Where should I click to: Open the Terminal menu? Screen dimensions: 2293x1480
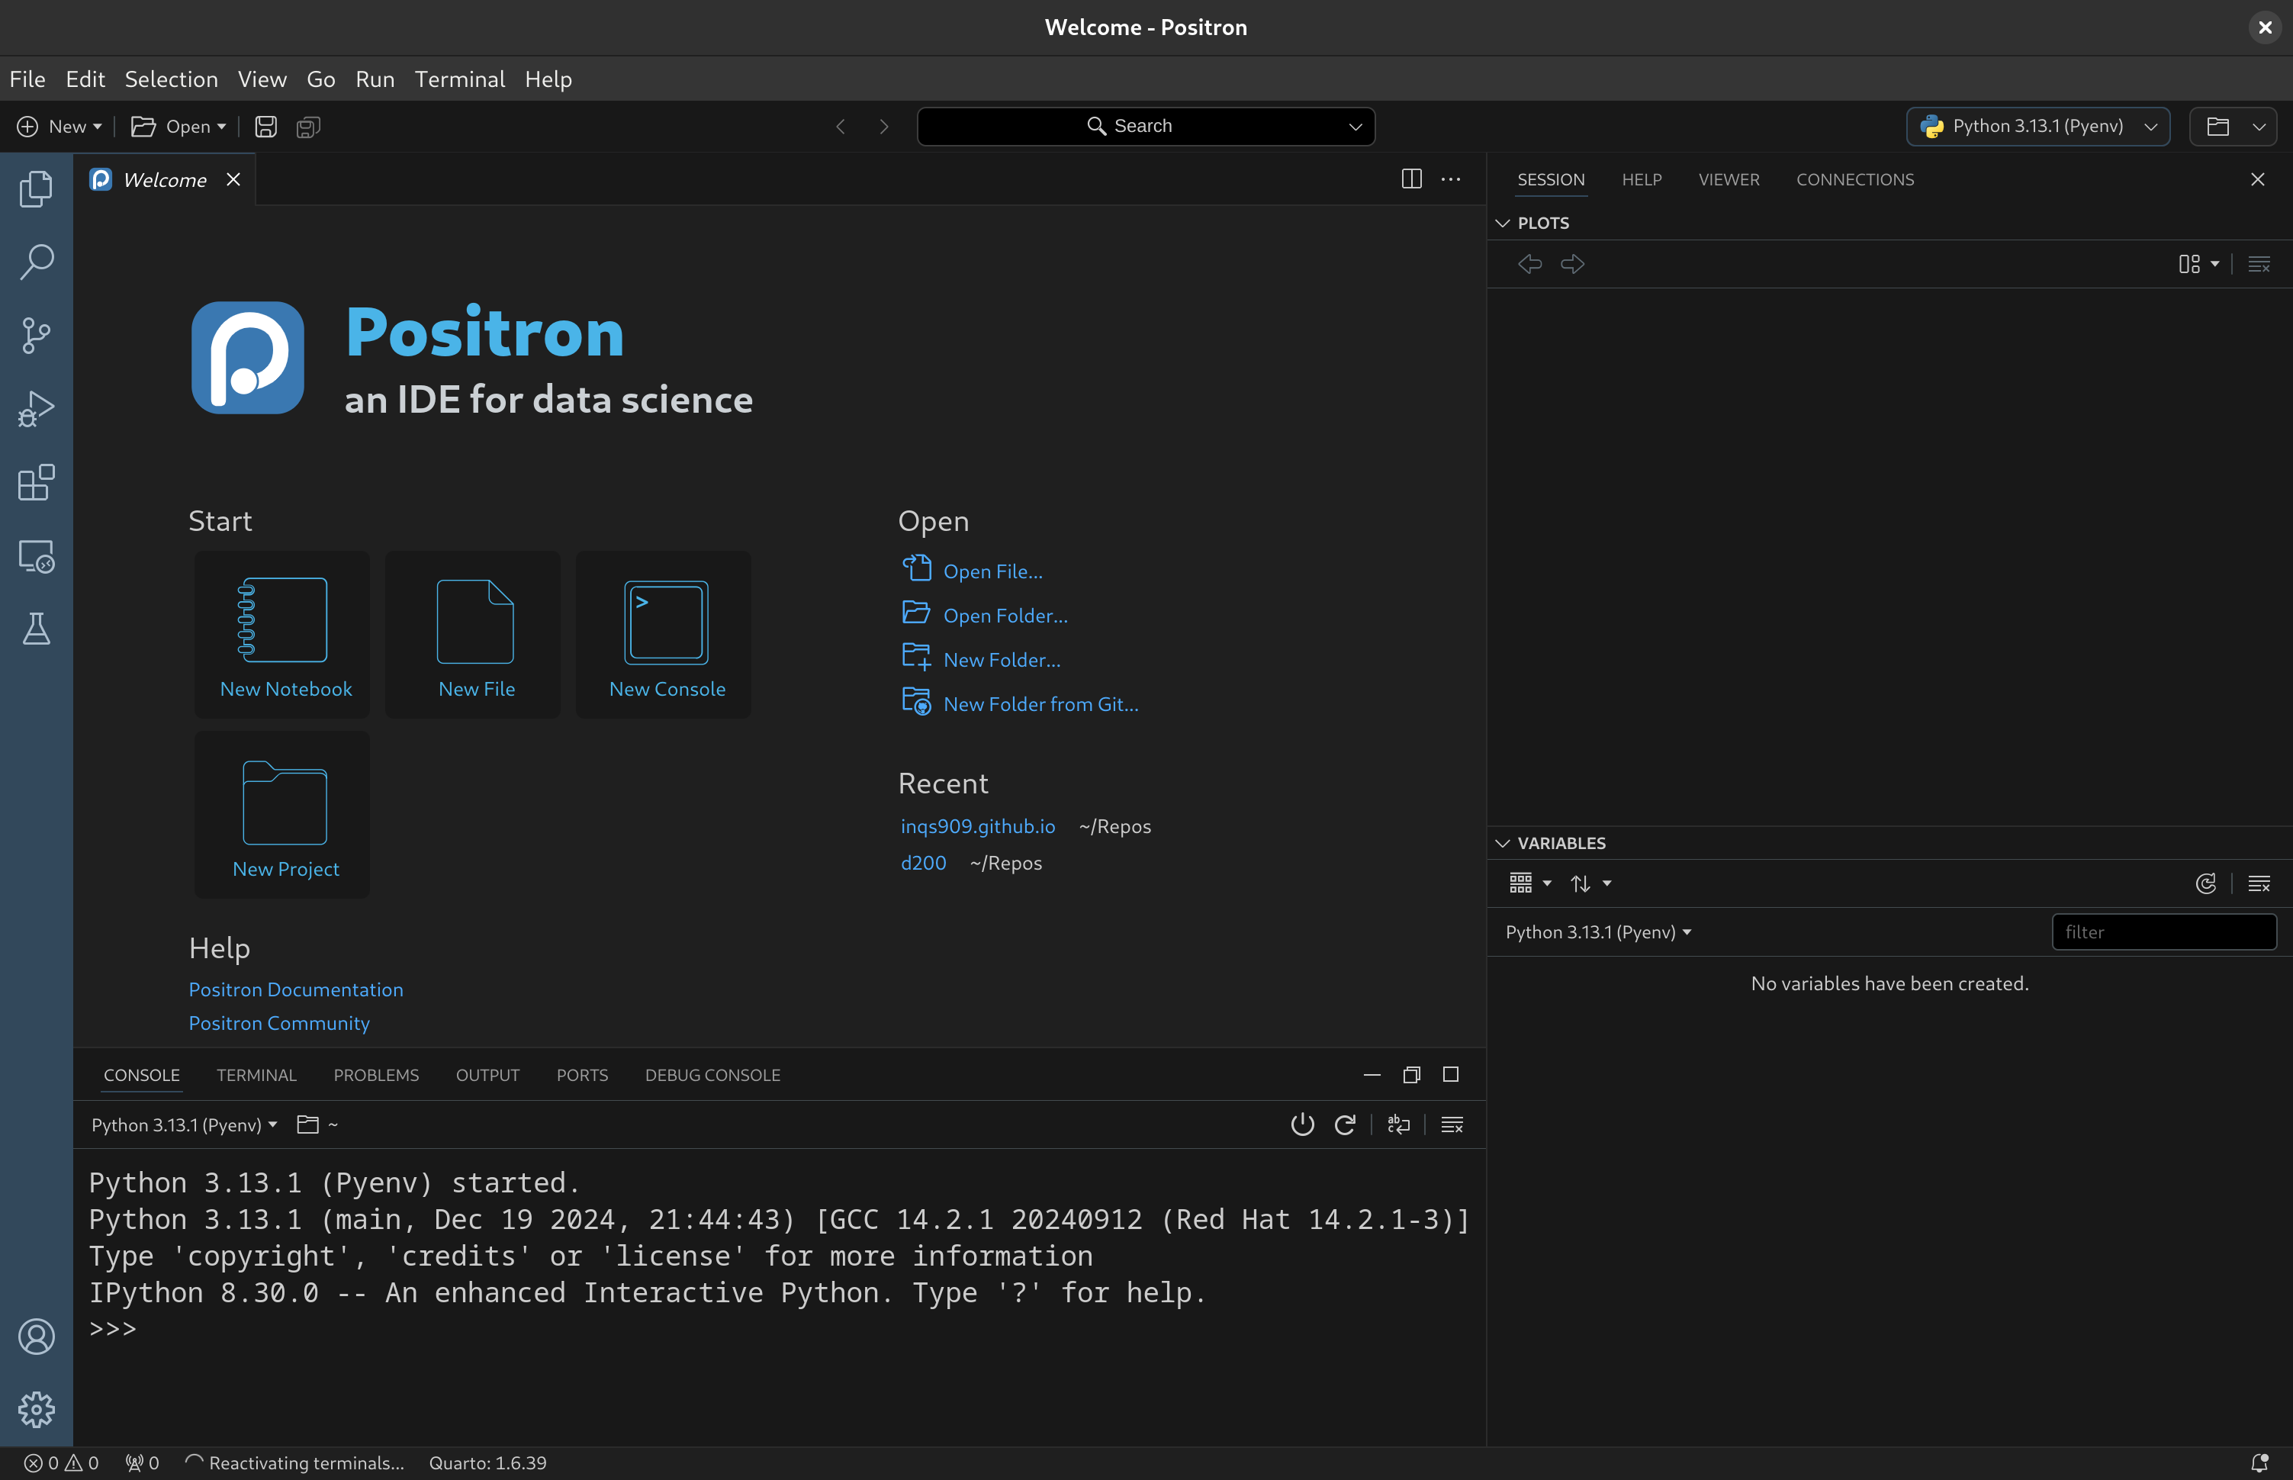(x=459, y=79)
